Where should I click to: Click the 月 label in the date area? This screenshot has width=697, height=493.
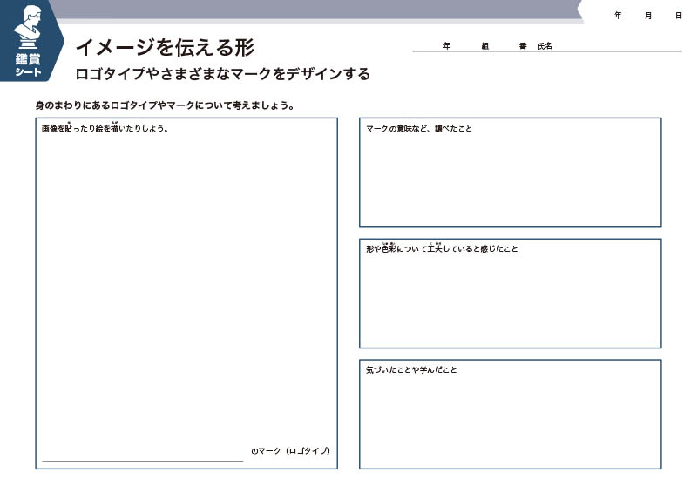(x=648, y=16)
